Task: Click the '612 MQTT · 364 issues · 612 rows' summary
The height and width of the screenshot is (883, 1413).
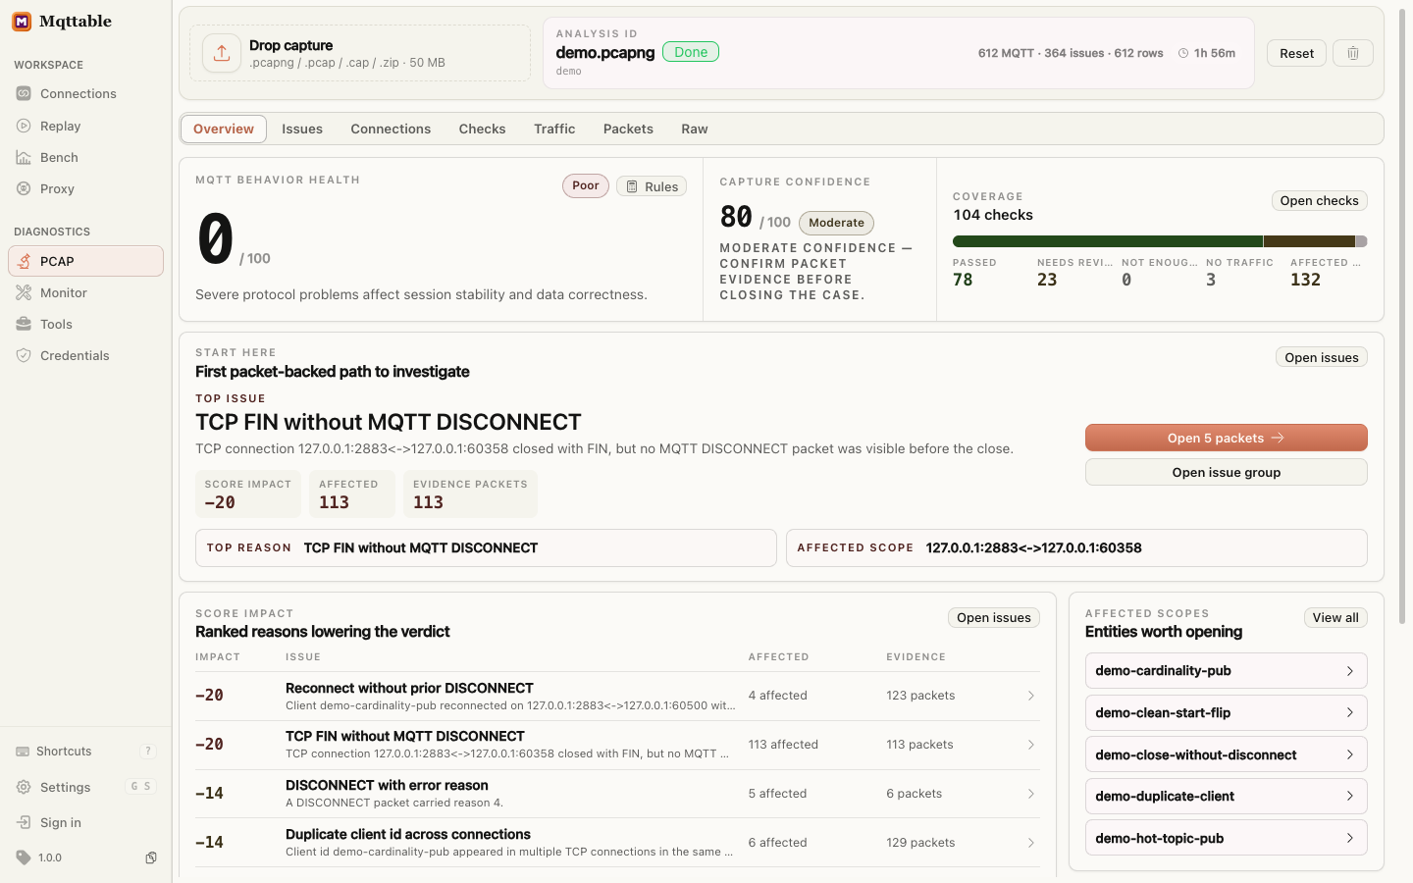Action: pyautogui.click(x=1071, y=53)
